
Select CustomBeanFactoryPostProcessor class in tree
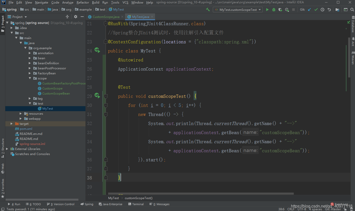(x=62, y=83)
